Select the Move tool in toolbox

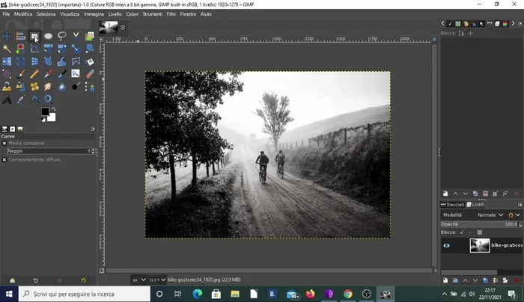point(7,36)
